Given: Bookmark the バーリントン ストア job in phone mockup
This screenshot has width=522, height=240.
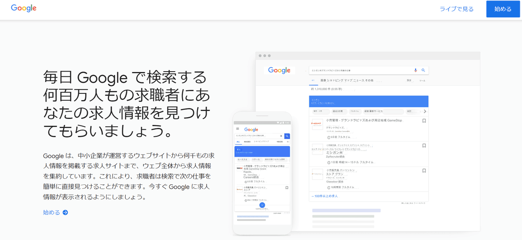Looking at the screenshot, I should (287, 188).
